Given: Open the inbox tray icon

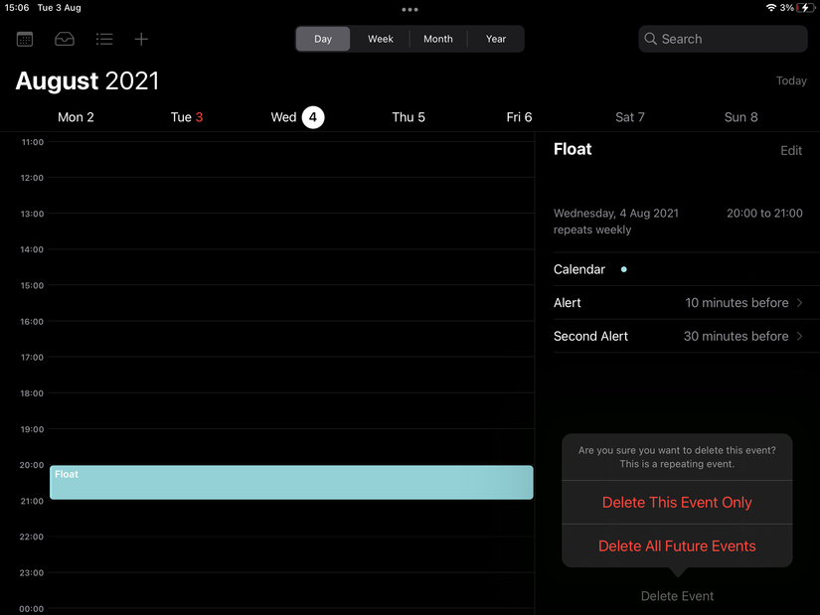Looking at the screenshot, I should pyautogui.click(x=65, y=39).
